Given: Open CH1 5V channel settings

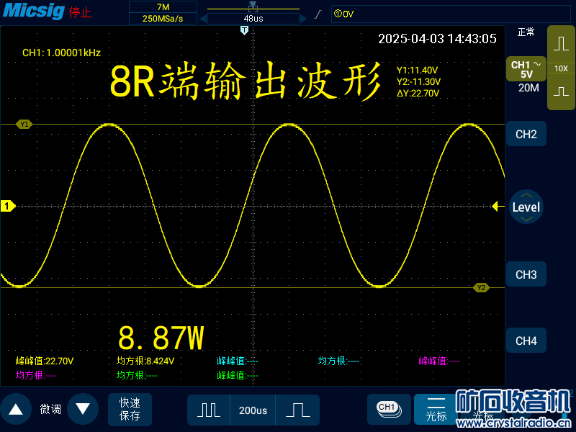Looking at the screenshot, I should pos(526,69).
